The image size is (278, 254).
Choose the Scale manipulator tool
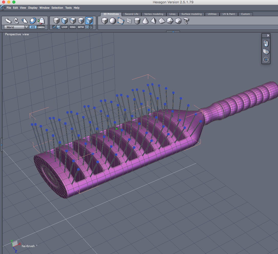pyautogui.click(x=25, y=21)
